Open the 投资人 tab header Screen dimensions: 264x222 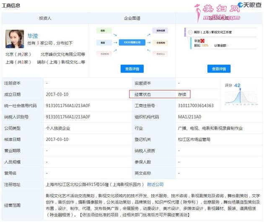[x=45, y=18]
